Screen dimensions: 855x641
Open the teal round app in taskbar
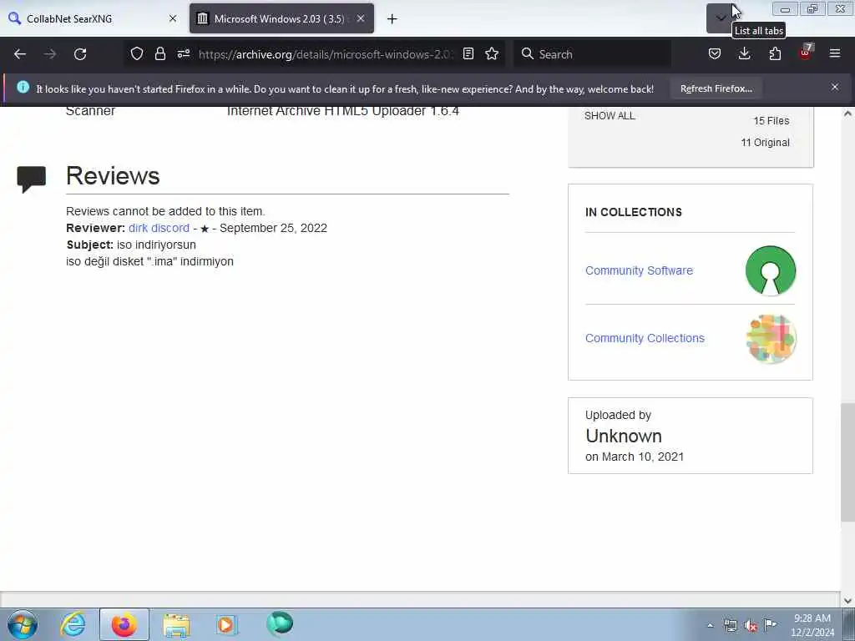(x=280, y=623)
